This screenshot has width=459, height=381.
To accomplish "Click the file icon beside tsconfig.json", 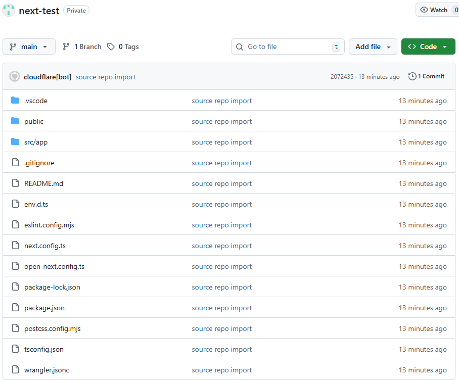I will tap(15, 349).
